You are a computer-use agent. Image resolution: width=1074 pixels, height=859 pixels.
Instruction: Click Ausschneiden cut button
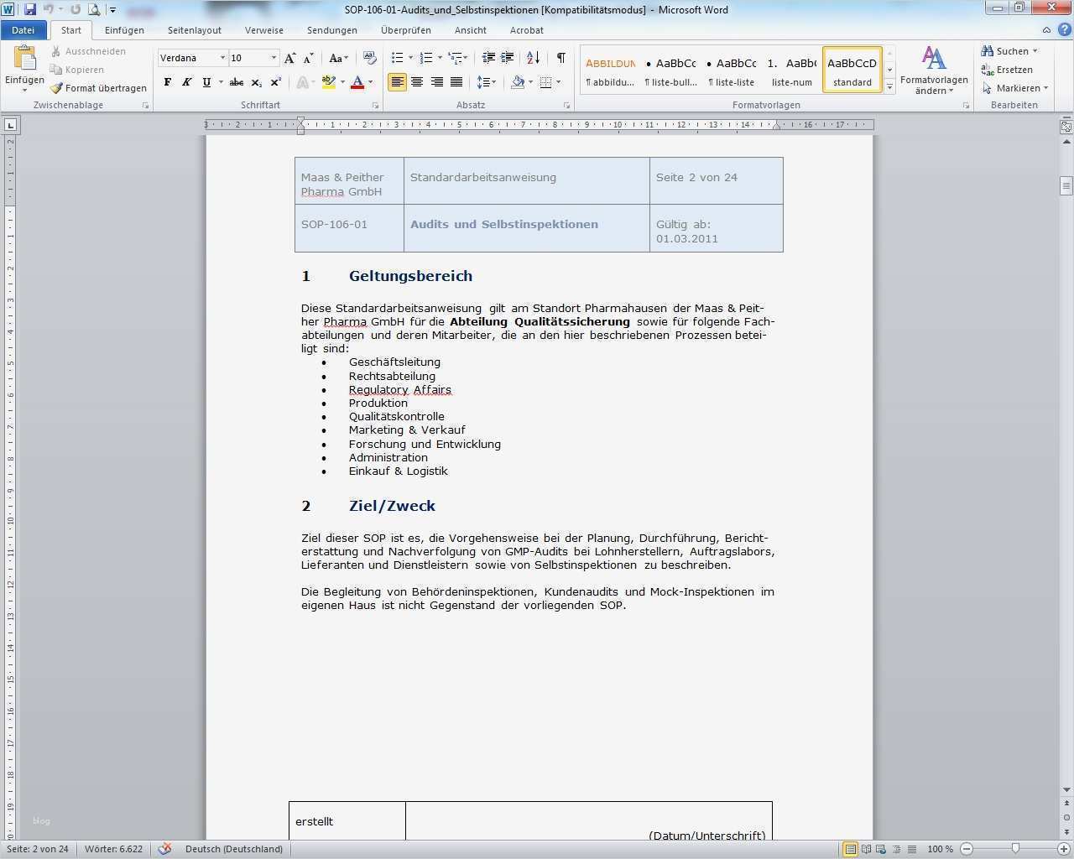click(87, 51)
